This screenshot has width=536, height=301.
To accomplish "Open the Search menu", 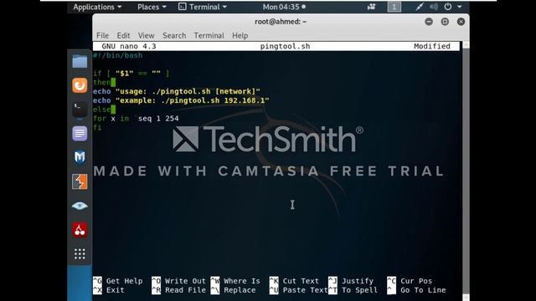I will point(174,35).
